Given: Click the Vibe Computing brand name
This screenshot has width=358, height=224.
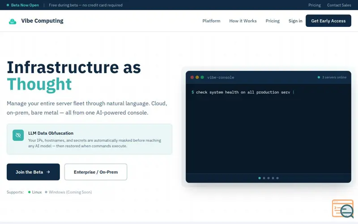Looking at the screenshot, I should point(42,21).
